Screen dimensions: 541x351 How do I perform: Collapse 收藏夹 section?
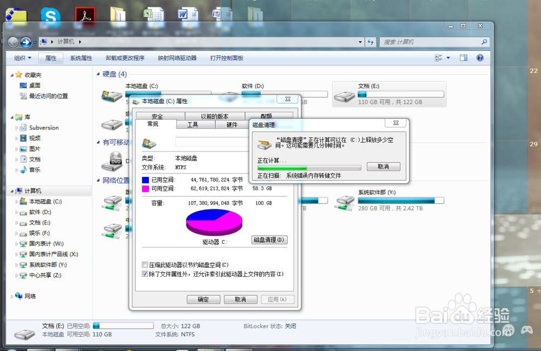[x=12, y=75]
